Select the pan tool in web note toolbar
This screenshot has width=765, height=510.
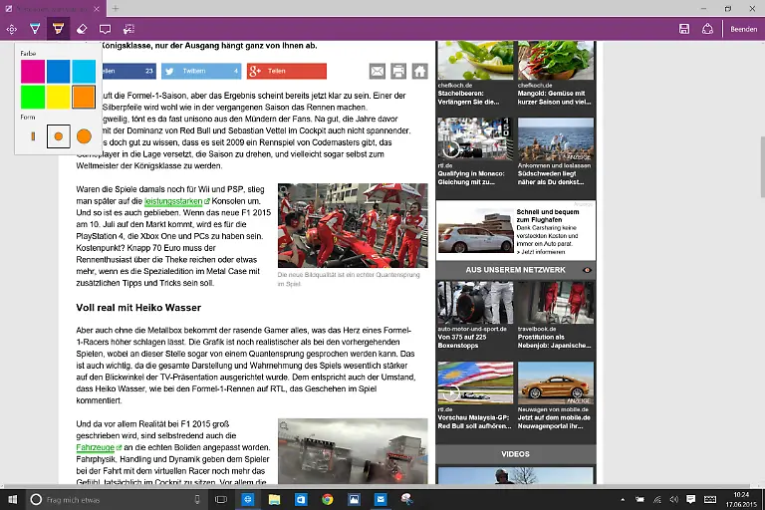pos(11,29)
